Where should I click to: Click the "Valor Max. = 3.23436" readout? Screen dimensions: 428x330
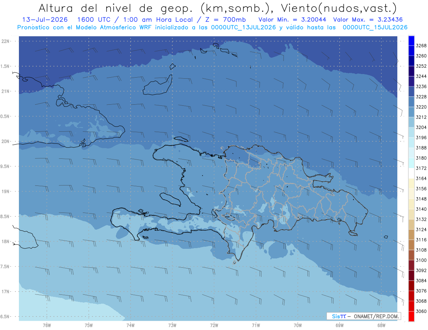(x=368, y=20)
